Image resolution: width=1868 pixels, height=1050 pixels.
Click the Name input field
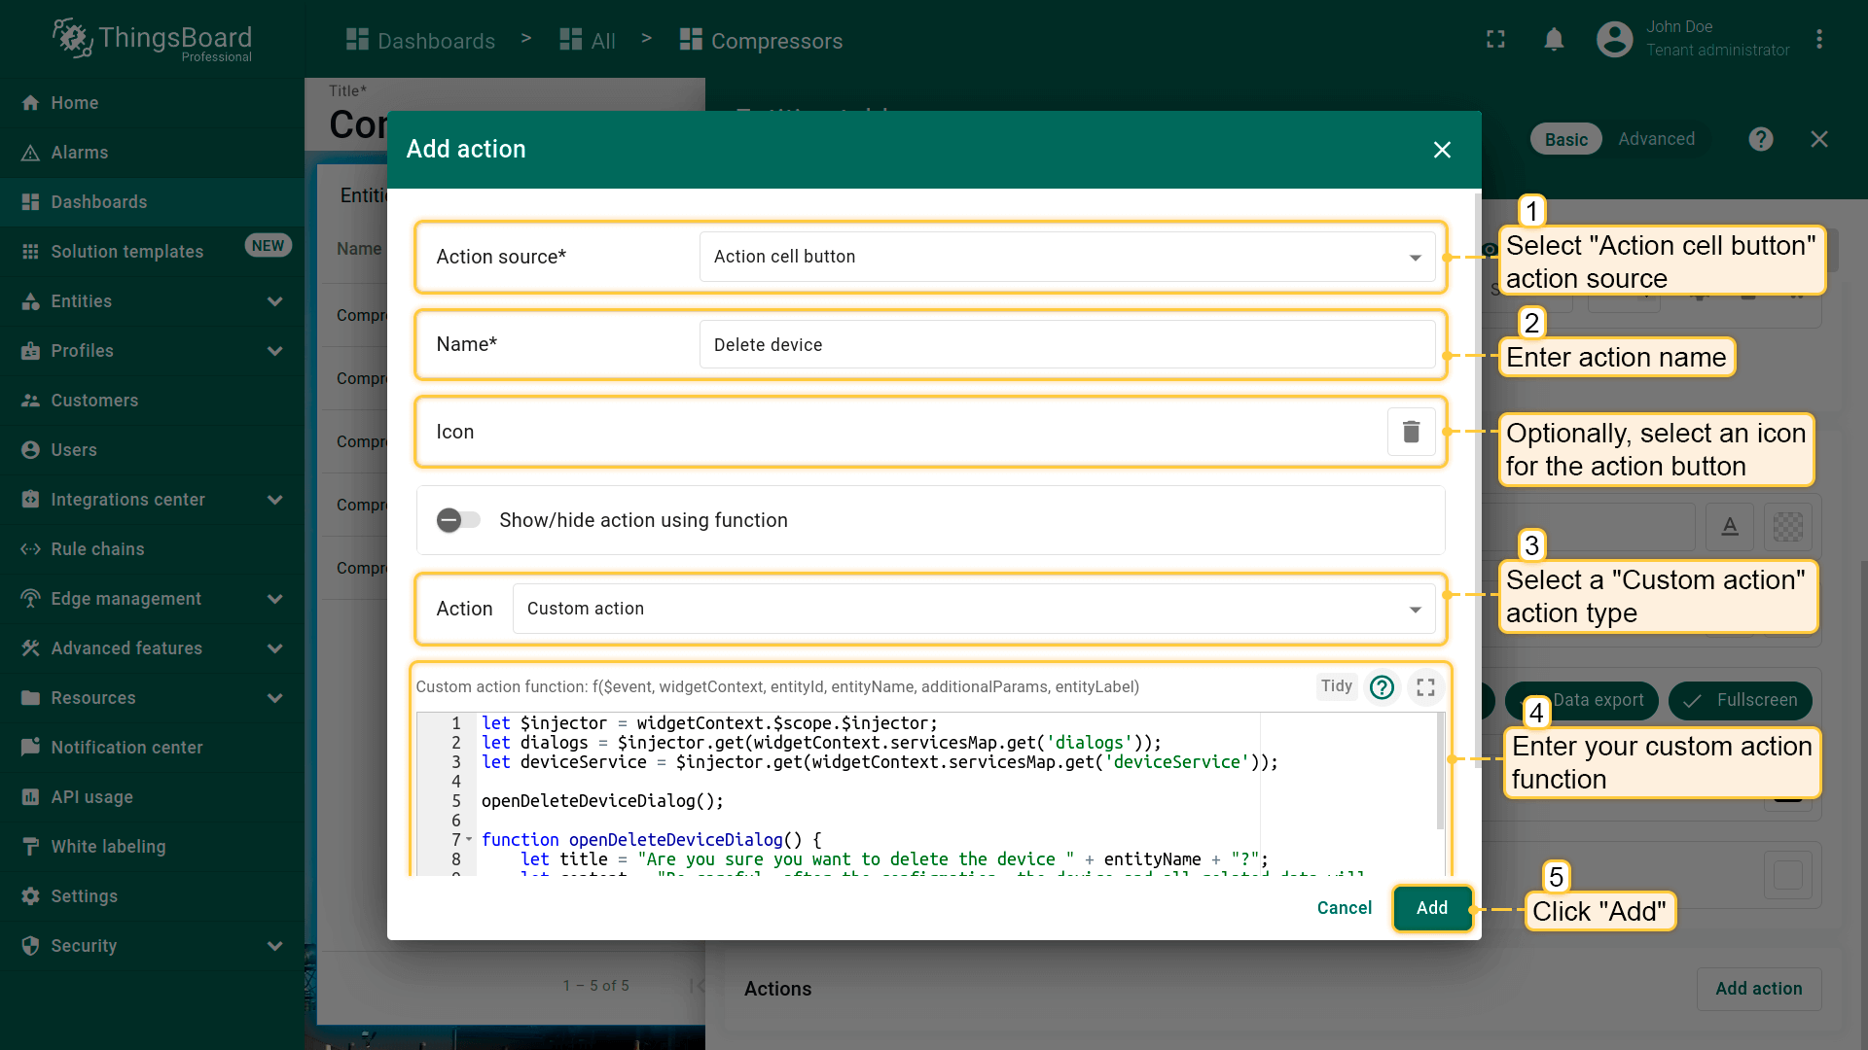pyautogui.click(x=1066, y=345)
